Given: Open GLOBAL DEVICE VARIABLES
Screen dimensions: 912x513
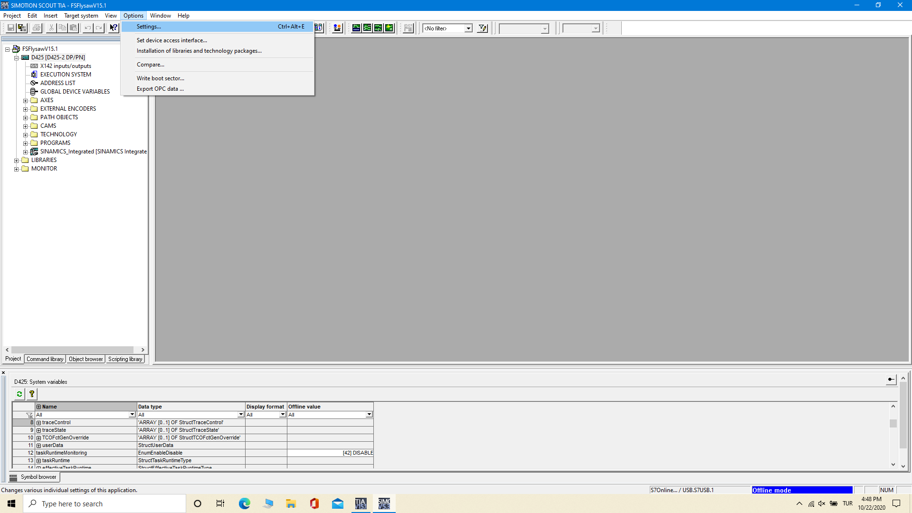Looking at the screenshot, I should [74, 91].
